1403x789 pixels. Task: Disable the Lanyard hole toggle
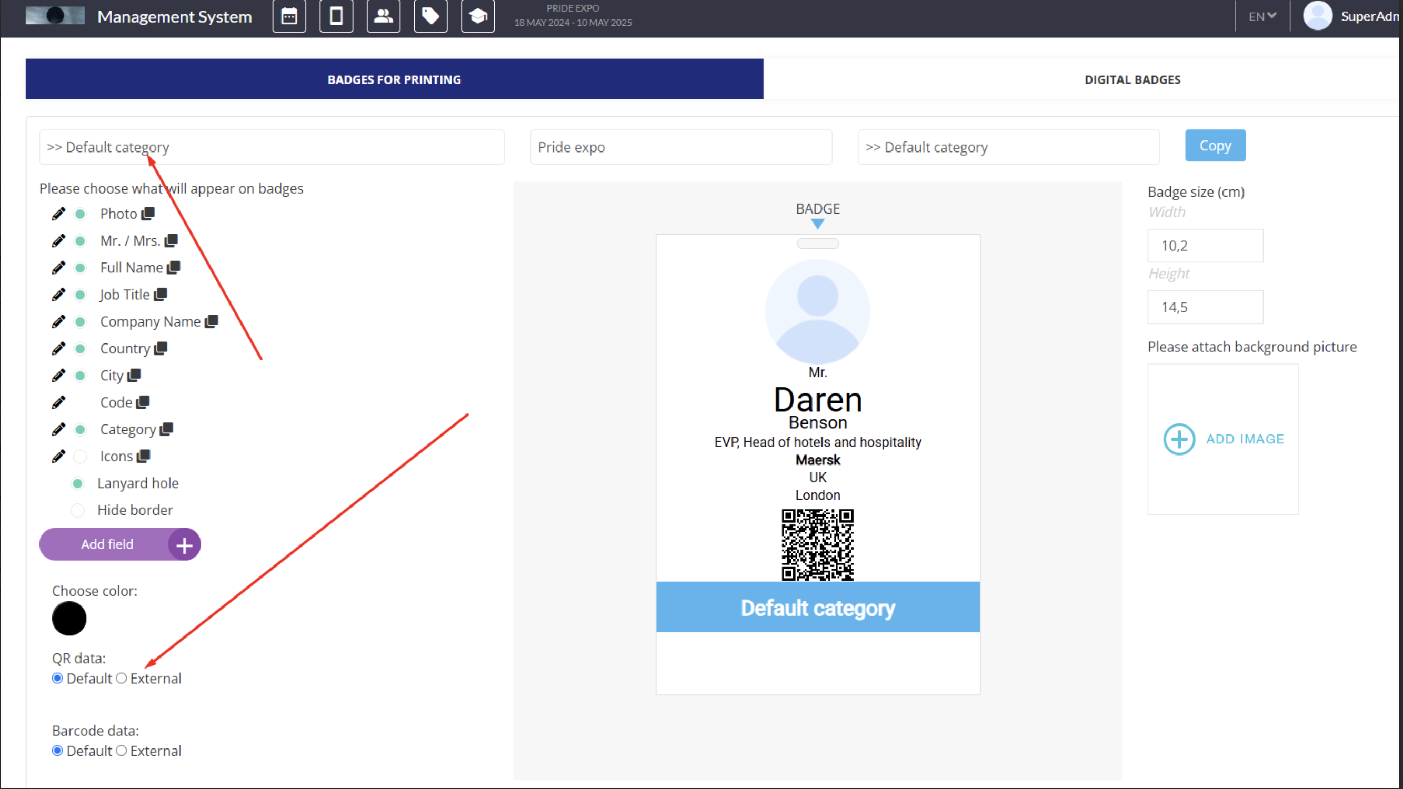point(78,483)
